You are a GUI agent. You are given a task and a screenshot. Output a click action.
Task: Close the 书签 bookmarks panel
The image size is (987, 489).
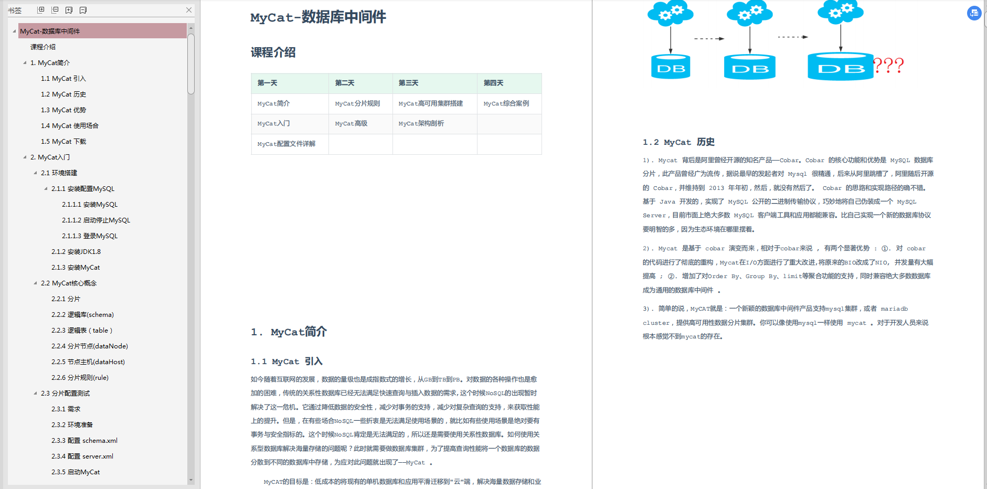point(189,10)
